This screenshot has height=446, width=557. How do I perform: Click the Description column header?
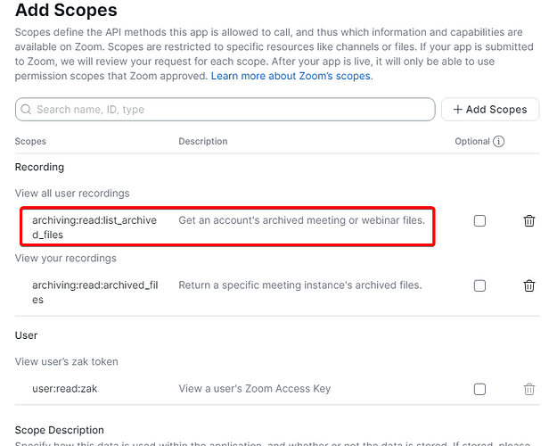point(203,141)
